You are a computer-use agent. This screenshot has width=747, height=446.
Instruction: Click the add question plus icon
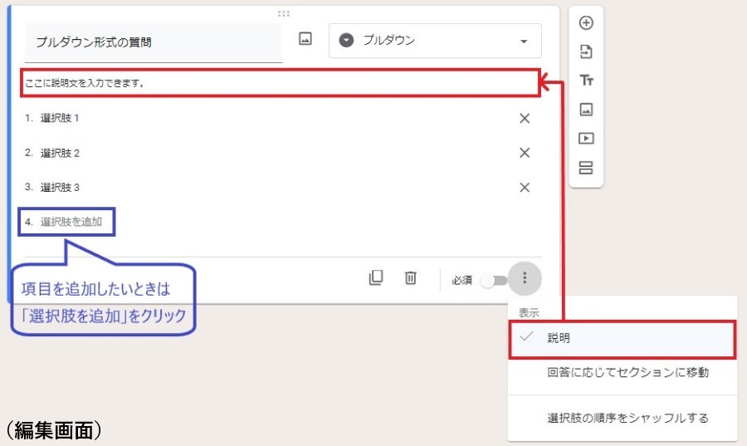586,22
